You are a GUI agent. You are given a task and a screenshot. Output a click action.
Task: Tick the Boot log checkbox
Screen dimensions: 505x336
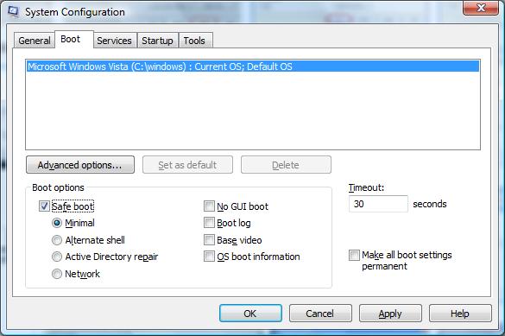(x=209, y=223)
